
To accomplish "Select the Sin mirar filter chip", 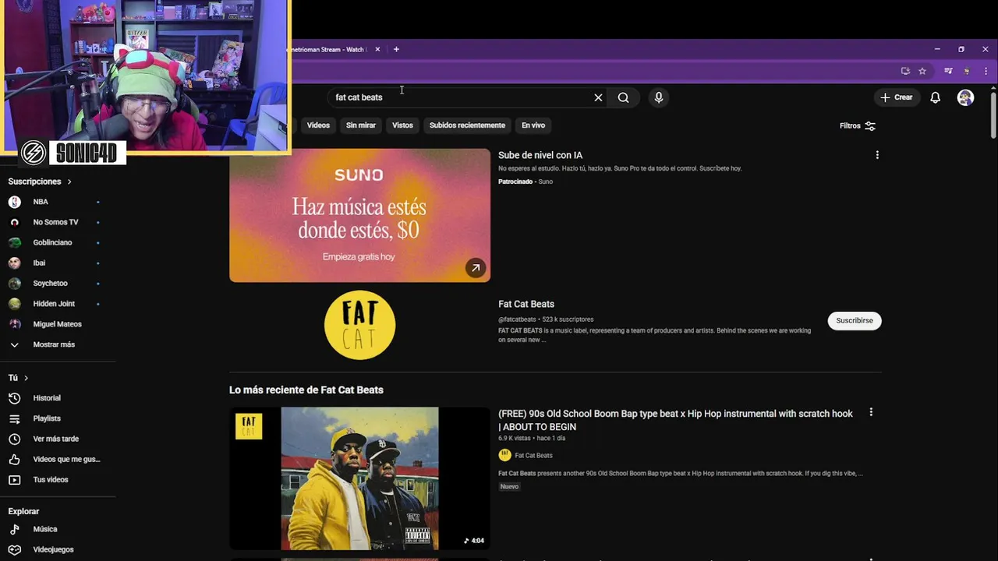I will tap(361, 125).
